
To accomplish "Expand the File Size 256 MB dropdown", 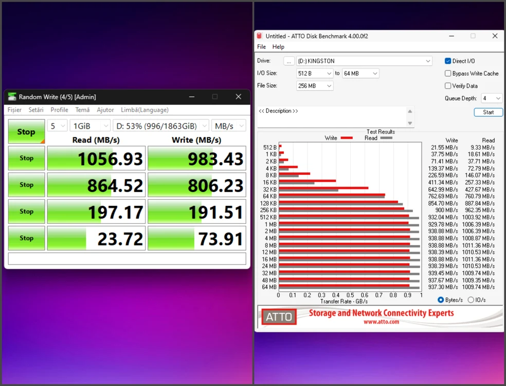I will tap(315, 86).
